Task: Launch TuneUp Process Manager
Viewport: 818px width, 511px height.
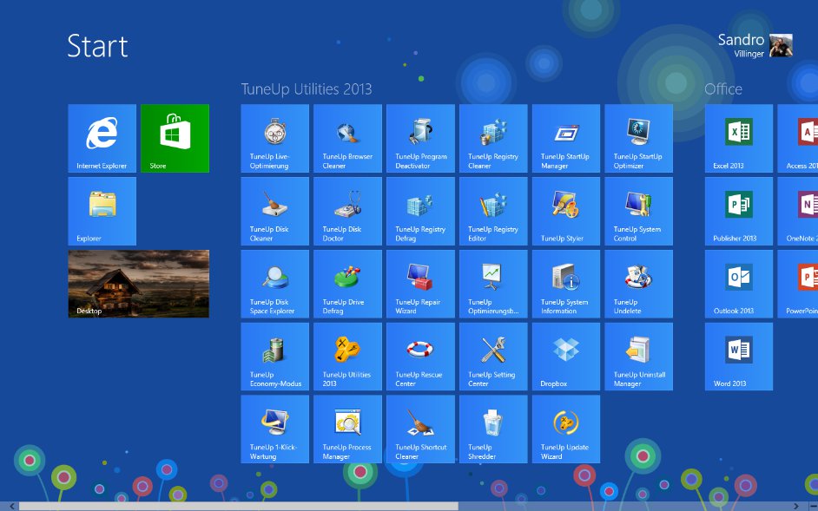Action: point(347,429)
